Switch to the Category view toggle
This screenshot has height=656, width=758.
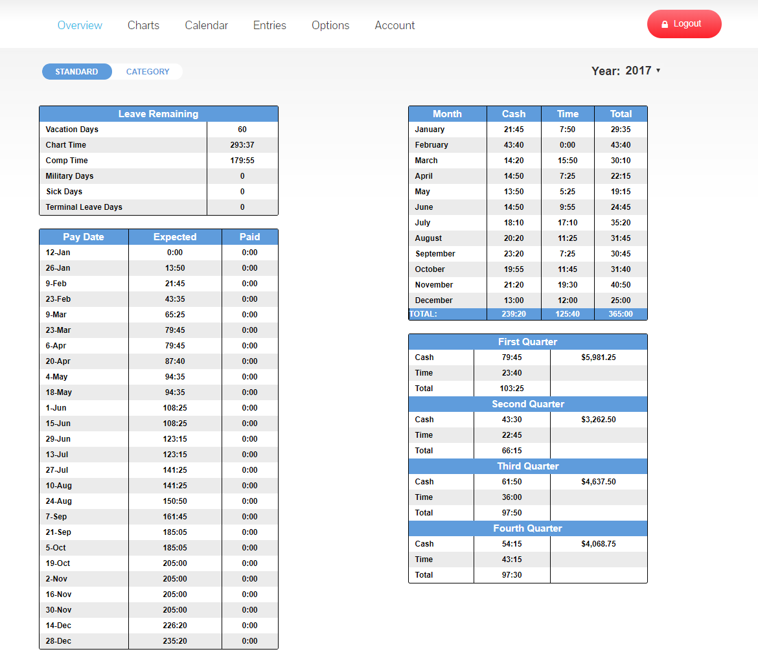pos(148,72)
